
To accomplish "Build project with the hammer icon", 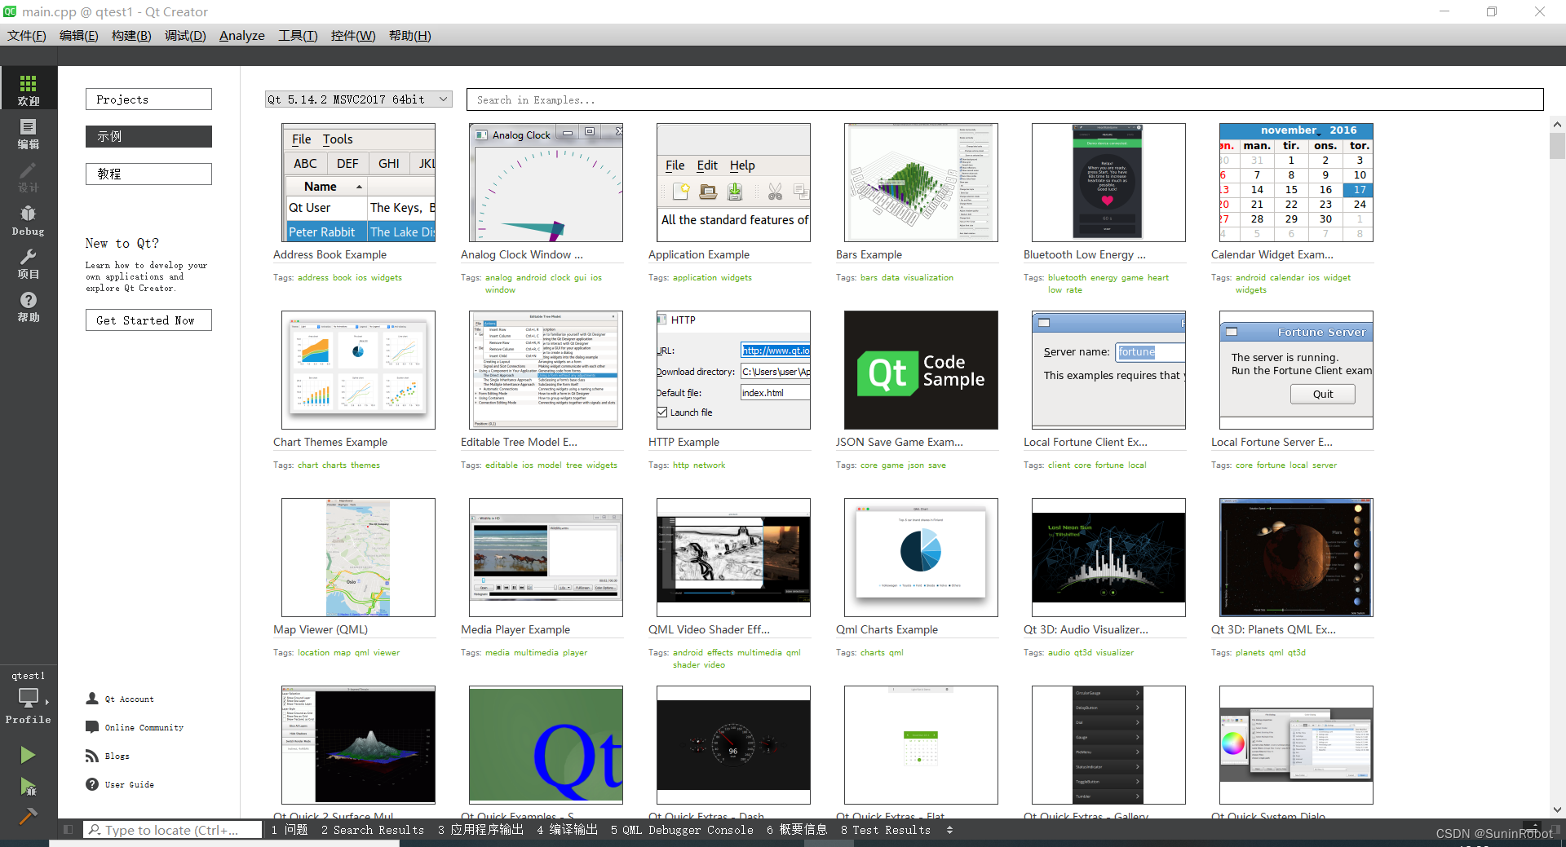I will [x=28, y=815].
